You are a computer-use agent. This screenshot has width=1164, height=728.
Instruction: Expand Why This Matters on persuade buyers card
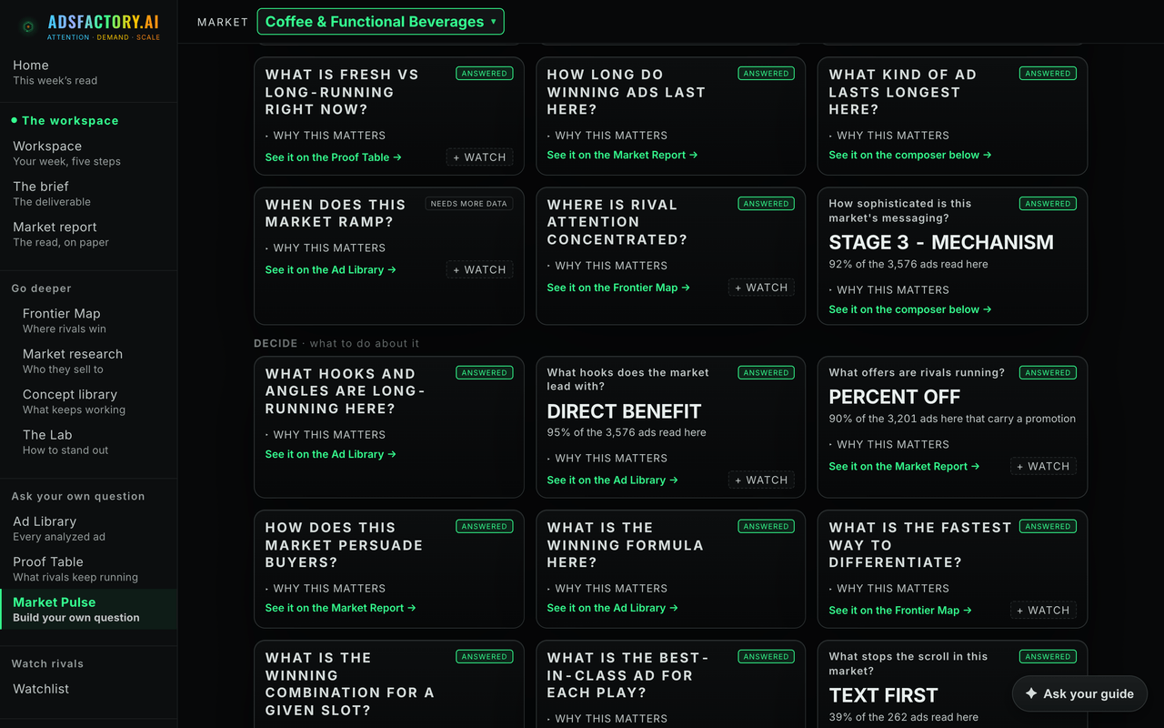click(x=326, y=589)
